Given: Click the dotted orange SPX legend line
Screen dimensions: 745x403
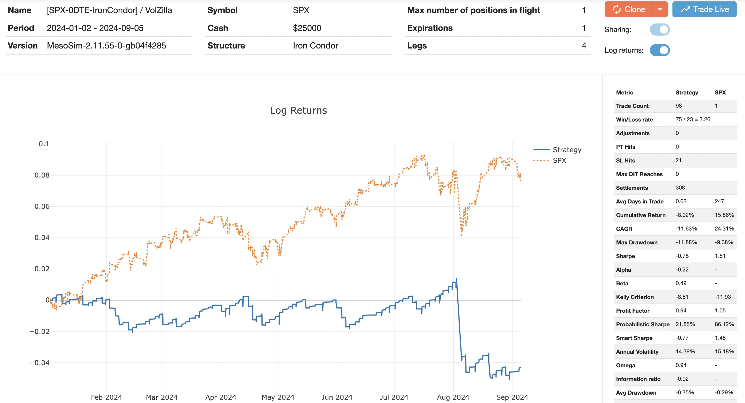Looking at the screenshot, I should click(x=541, y=160).
